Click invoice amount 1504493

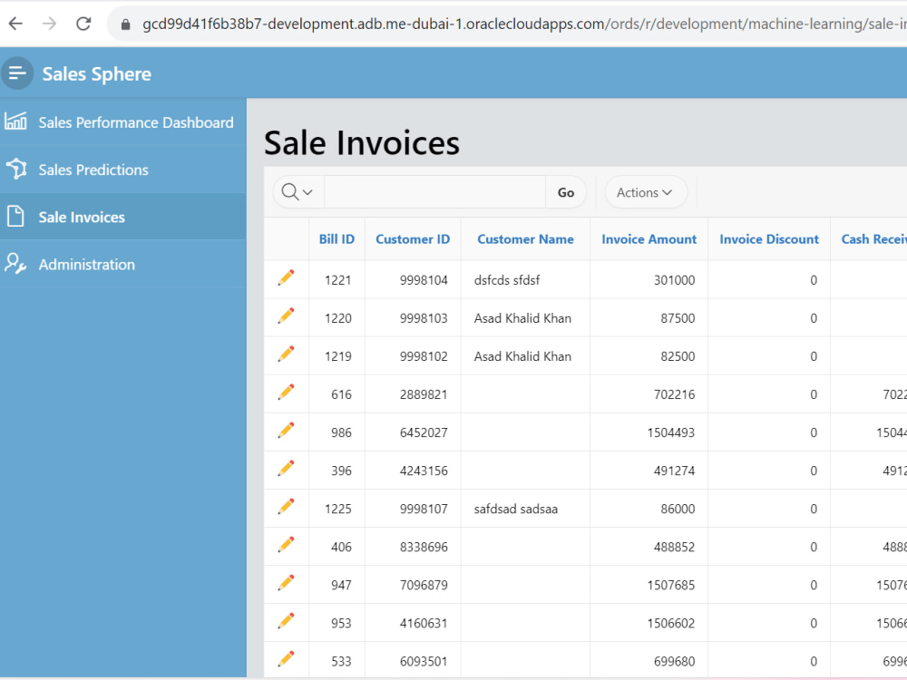[x=671, y=432]
